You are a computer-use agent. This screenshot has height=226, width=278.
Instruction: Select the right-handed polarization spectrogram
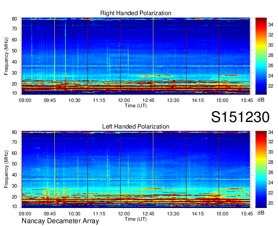(x=136, y=56)
